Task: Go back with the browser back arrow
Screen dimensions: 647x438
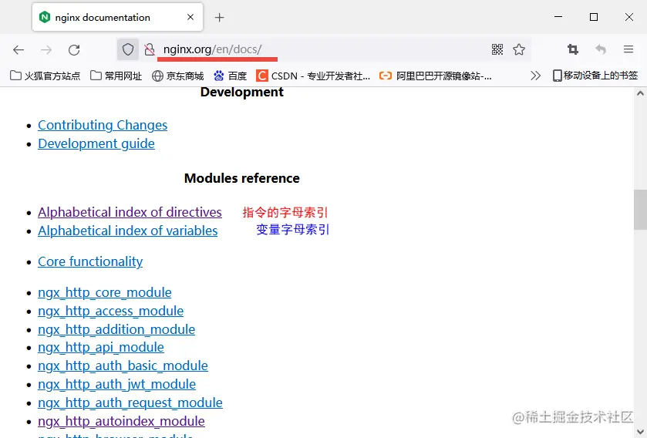Action: coord(19,50)
